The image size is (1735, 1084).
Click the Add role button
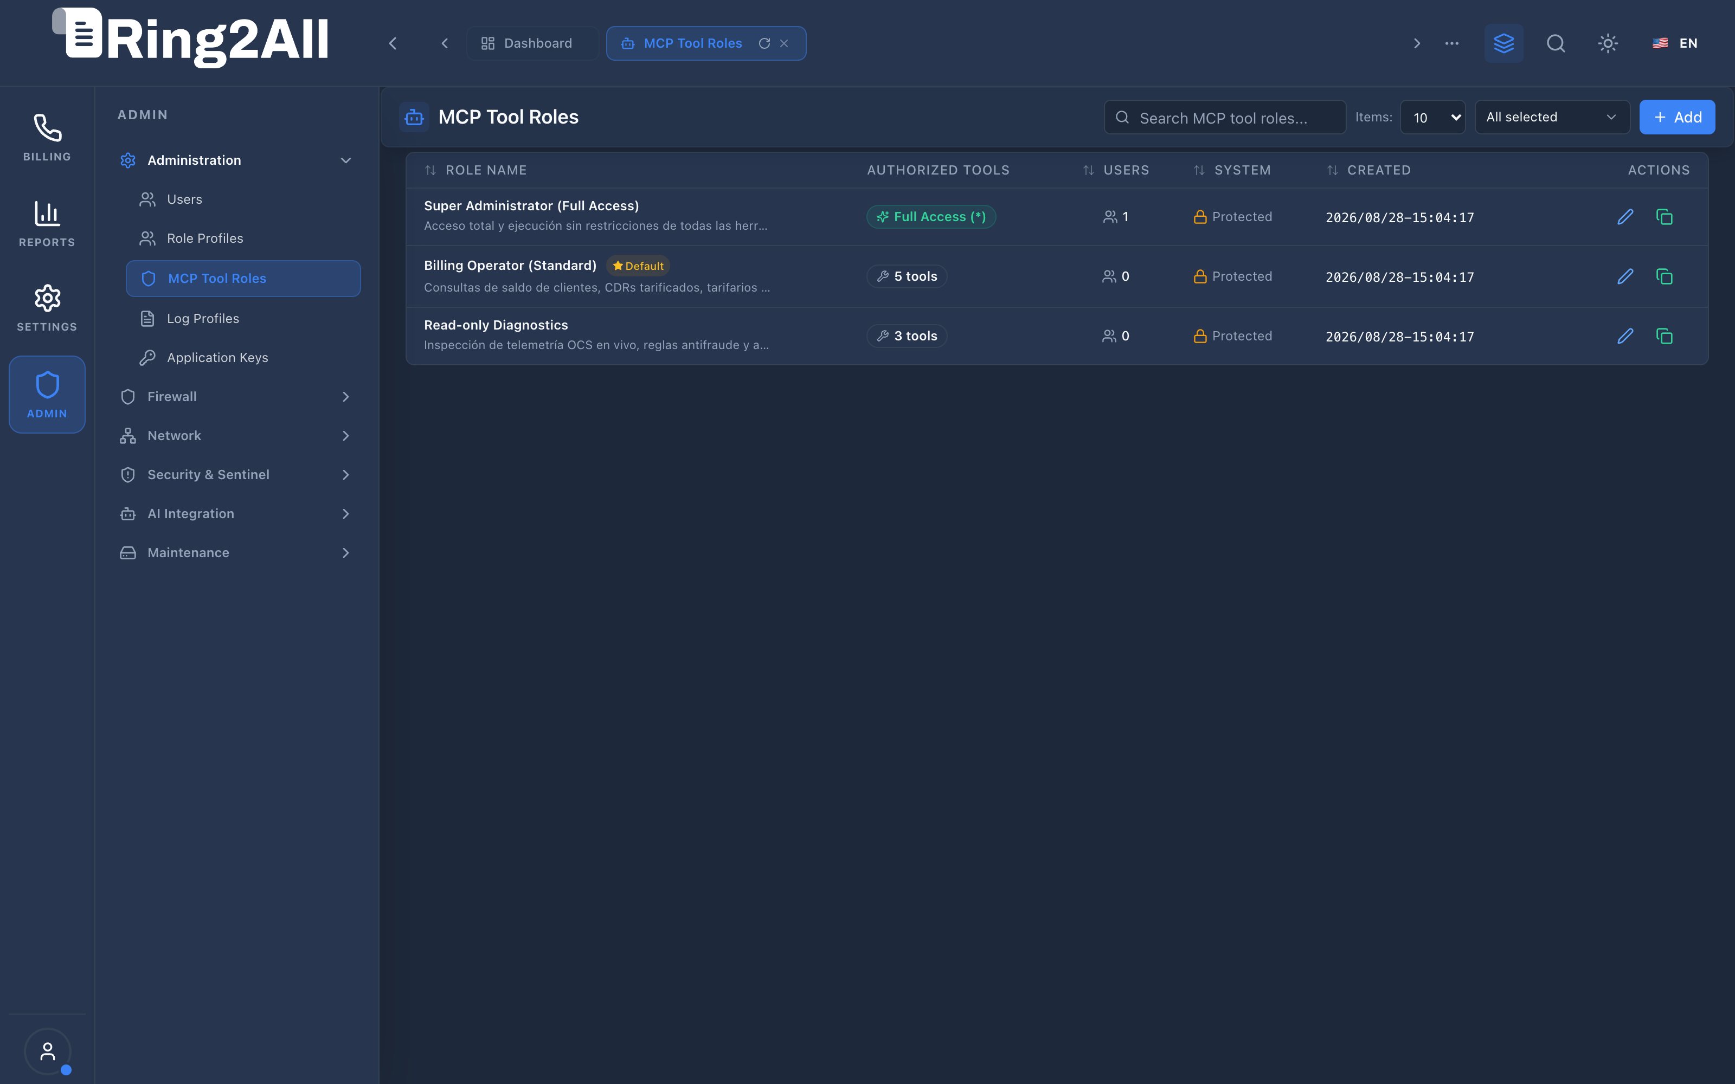(1677, 117)
